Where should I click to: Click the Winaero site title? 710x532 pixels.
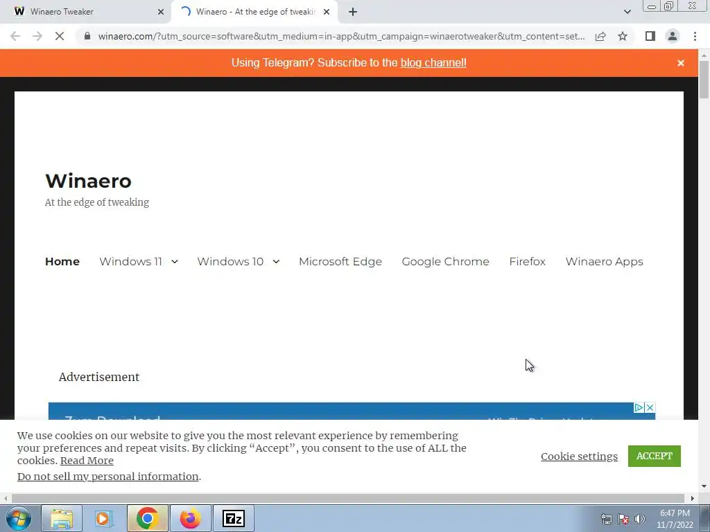point(89,181)
